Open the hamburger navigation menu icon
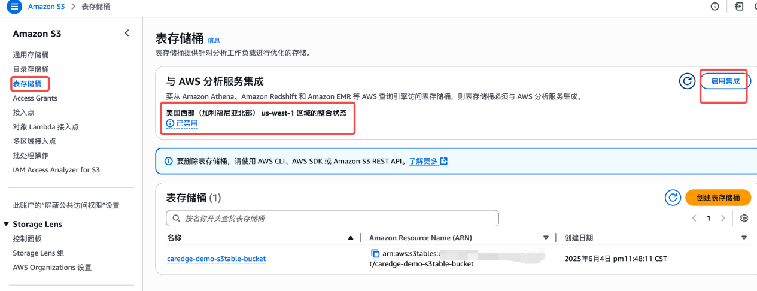 (x=14, y=7)
